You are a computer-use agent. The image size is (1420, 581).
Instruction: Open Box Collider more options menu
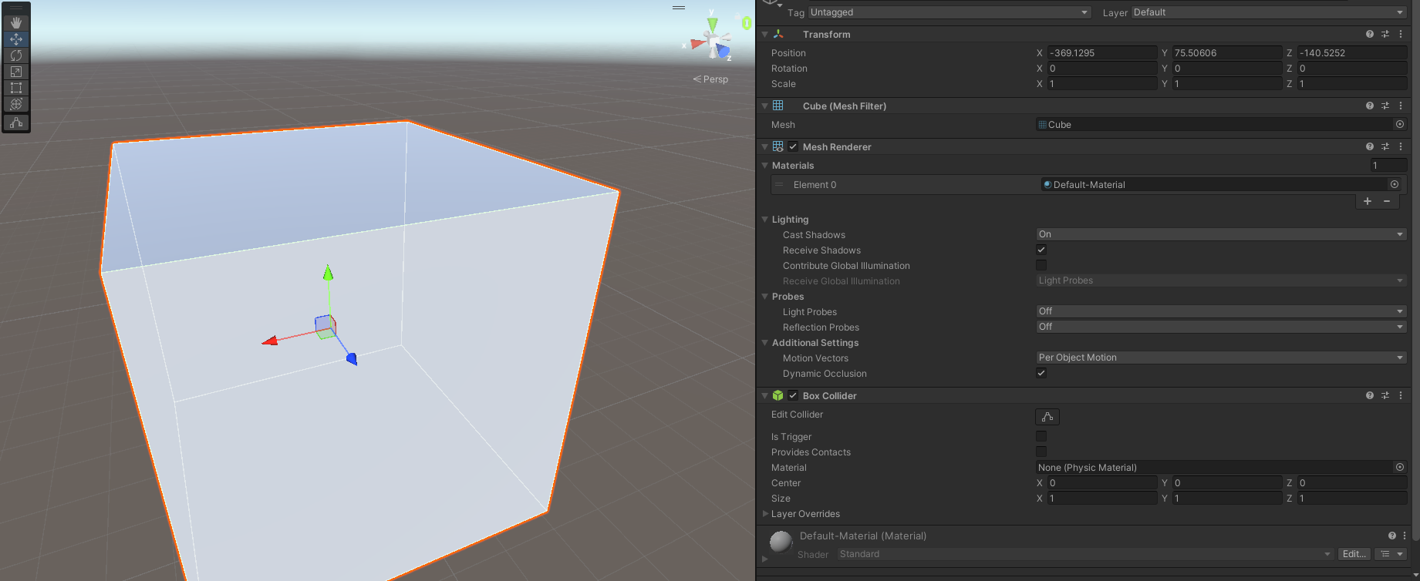pyautogui.click(x=1401, y=395)
